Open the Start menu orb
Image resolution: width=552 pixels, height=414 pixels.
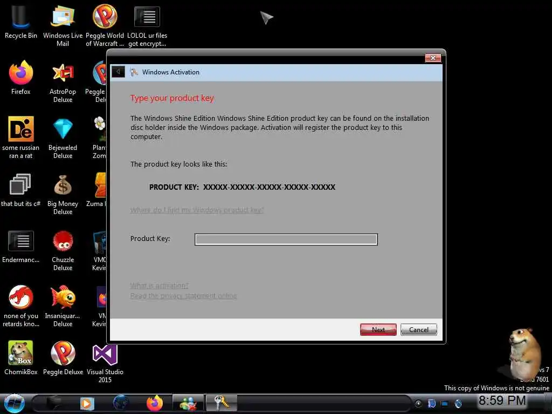[14, 403]
